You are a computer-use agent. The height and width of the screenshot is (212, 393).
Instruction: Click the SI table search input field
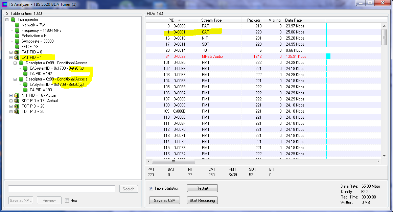(62, 189)
